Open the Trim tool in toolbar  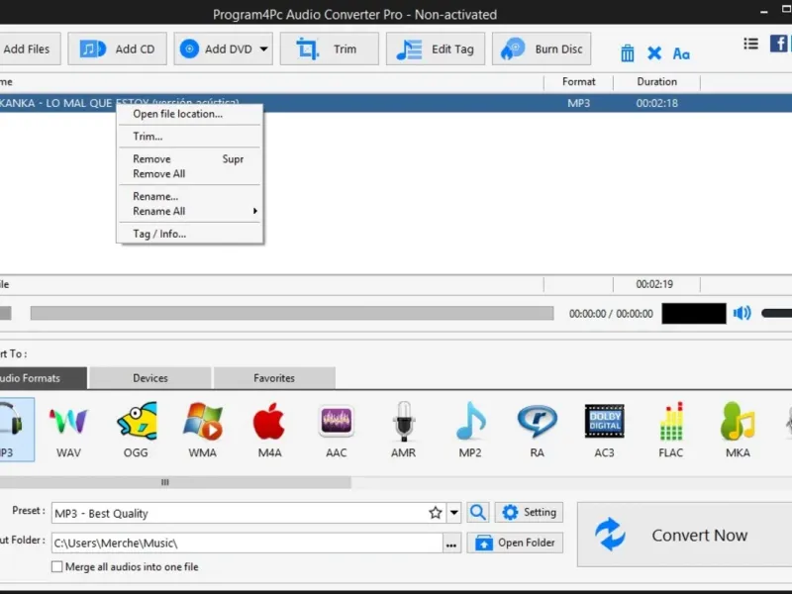330,49
